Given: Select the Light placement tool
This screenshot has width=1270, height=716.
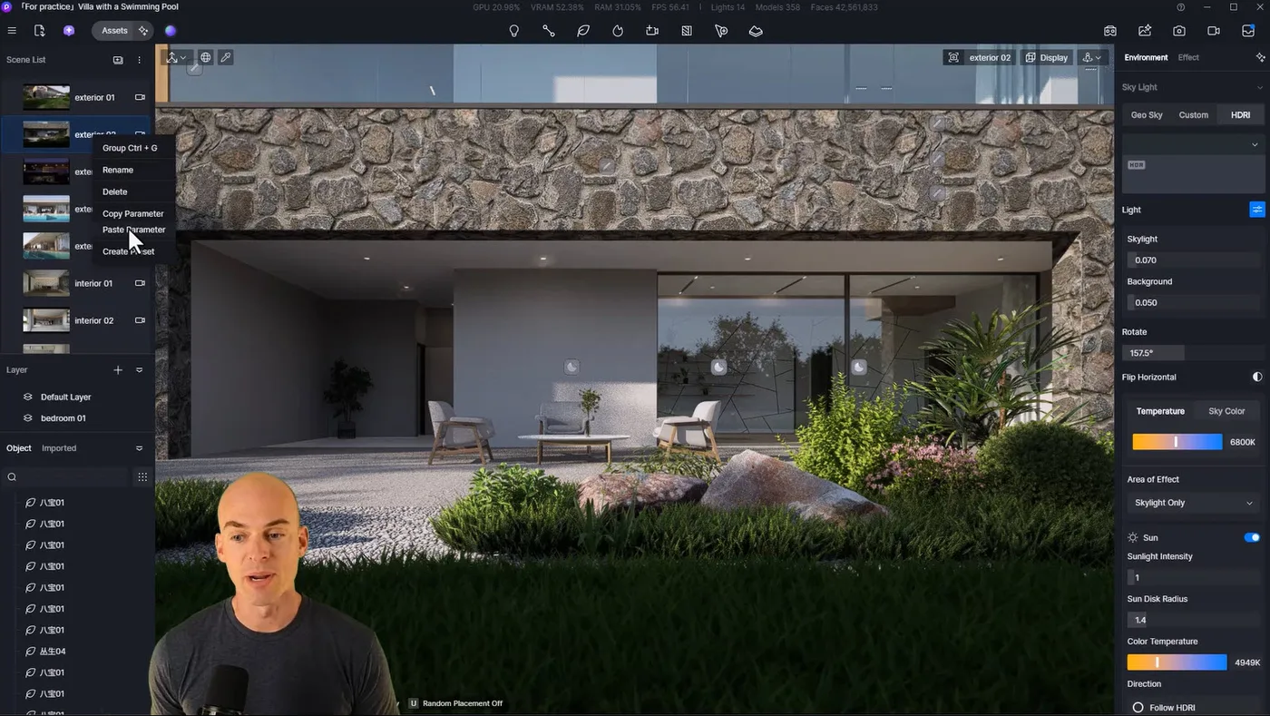Looking at the screenshot, I should (513, 30).
